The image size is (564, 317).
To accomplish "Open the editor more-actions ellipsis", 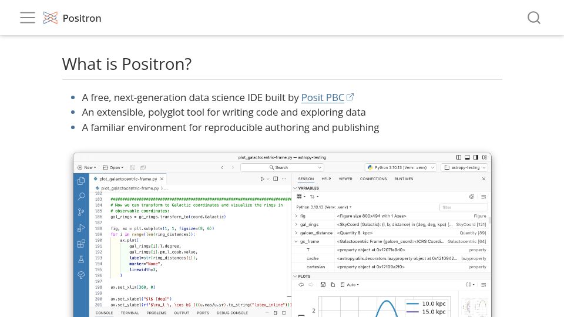I will pos(284,178).
